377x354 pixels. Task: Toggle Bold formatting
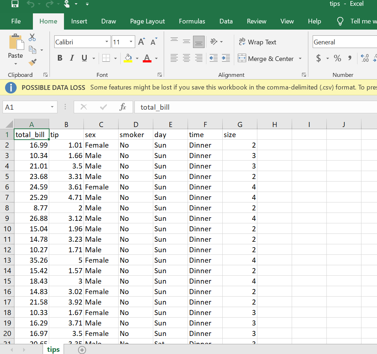tap(60, 58)
